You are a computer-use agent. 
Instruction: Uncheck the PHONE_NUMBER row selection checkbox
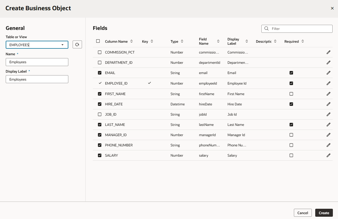click(100, 145)
